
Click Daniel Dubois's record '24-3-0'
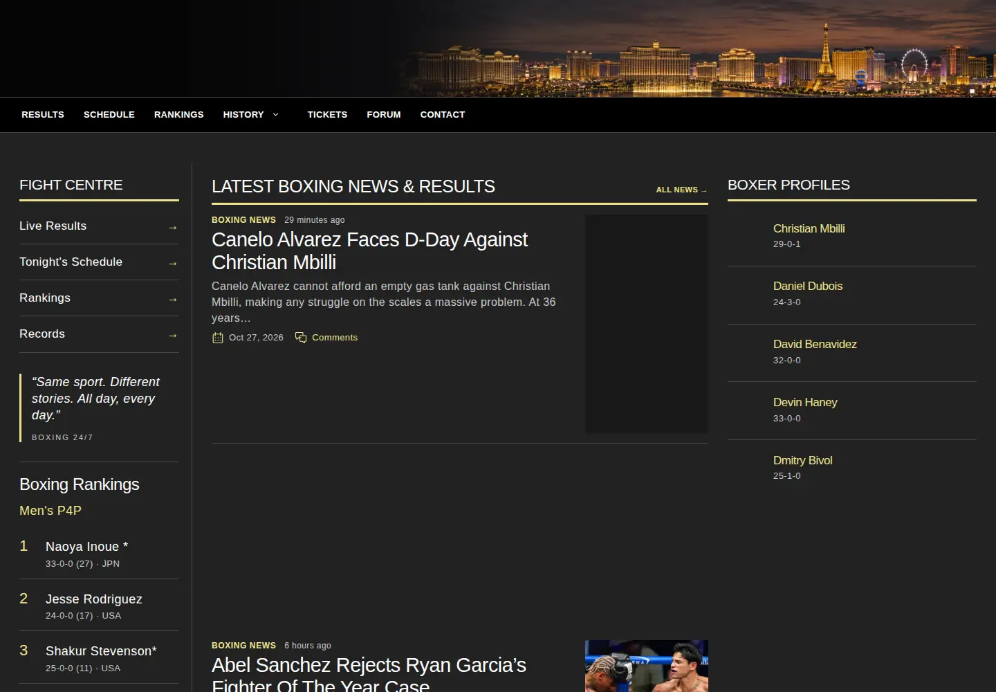tap(787, 302)
